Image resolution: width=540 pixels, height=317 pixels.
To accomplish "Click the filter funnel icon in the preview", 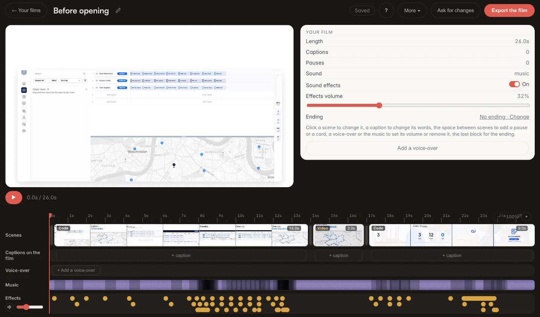I will (85, 80).
